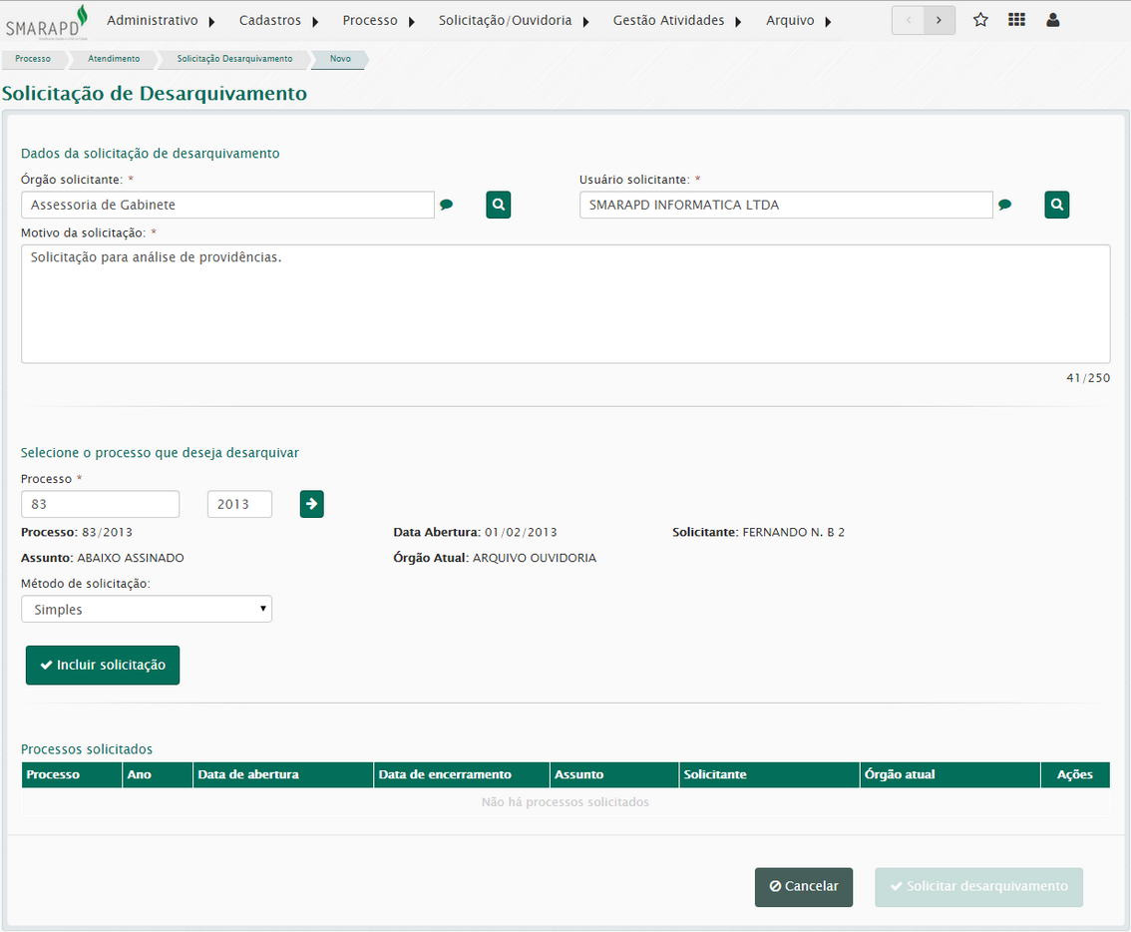Select the Atendimento breadcrumb
This screenshot has width=1131, height=932.
(114, 59)
